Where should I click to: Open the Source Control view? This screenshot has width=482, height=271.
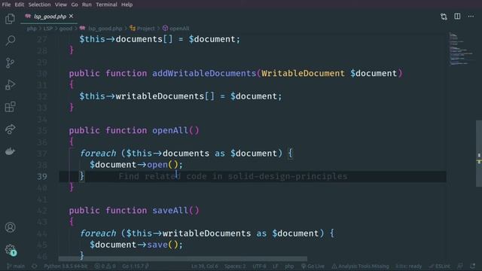pyautogui.click(x=10, y=63)
